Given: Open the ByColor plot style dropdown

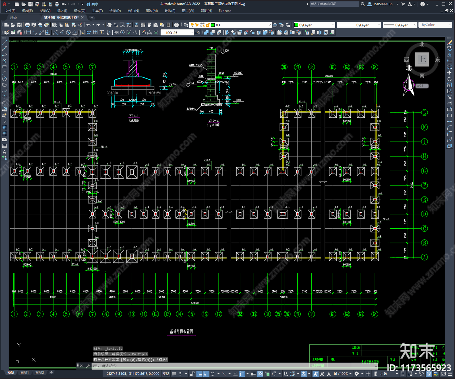Looking at the screenshot, I should pyautogui.click(x=450, y=25).
